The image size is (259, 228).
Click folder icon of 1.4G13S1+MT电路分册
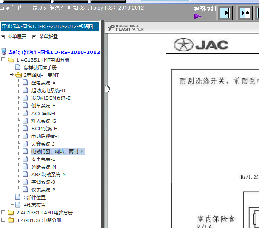pos(11,60)
